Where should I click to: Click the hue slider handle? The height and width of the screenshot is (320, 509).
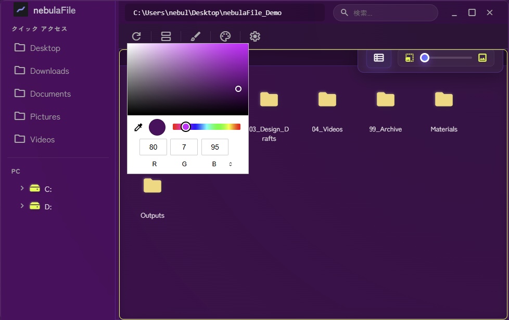pos(186,127)
